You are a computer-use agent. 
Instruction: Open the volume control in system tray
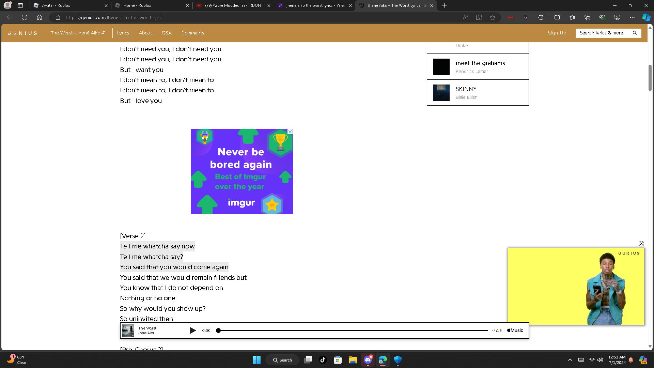click(600, 360)
